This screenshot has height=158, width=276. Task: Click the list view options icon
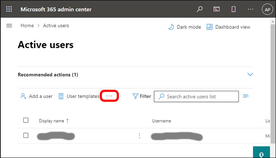[x=246, y=96]
